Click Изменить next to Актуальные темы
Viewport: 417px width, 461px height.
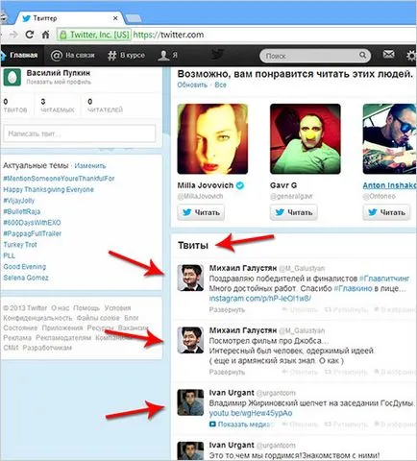coord(90,166)
